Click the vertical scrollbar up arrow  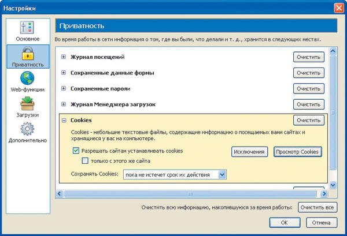click(x=333, y=51)
